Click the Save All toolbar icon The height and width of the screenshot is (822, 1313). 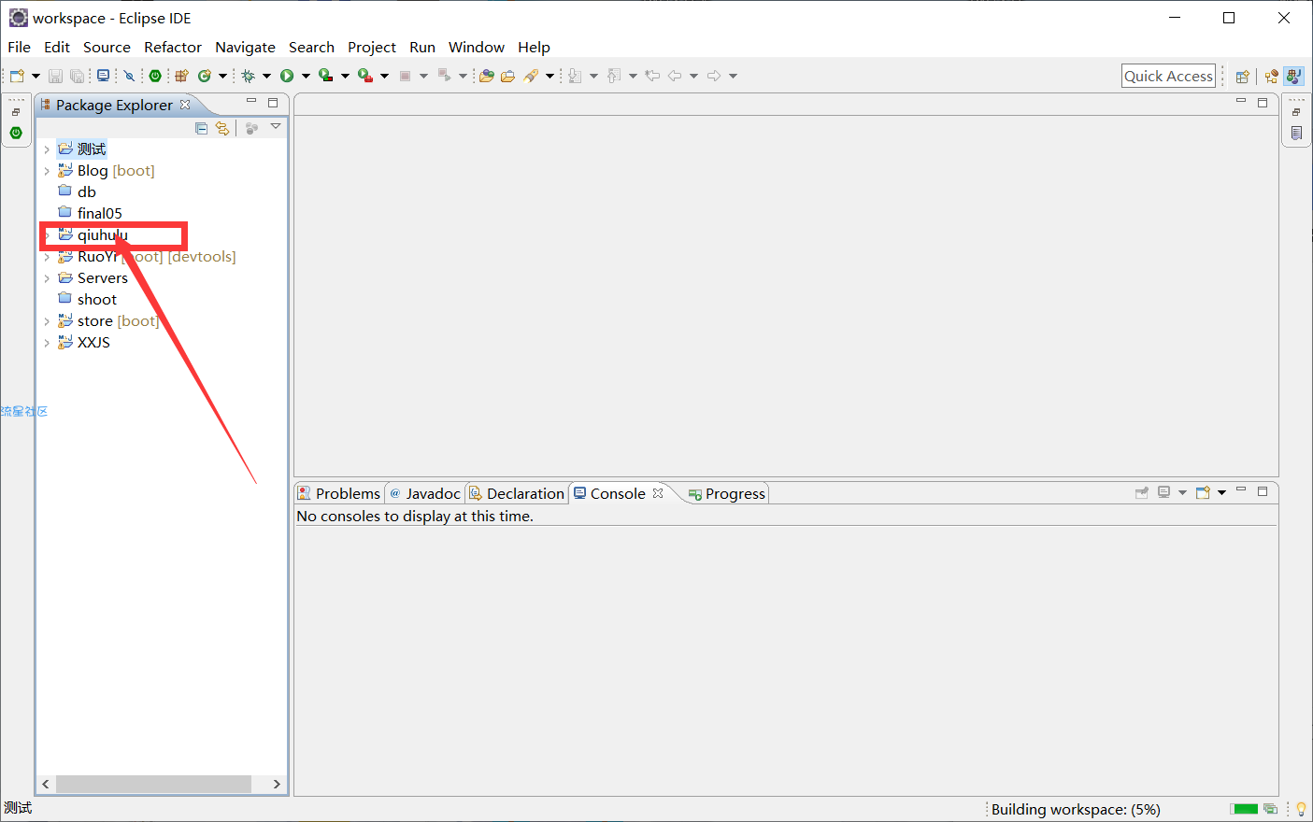tap(77, 76)
